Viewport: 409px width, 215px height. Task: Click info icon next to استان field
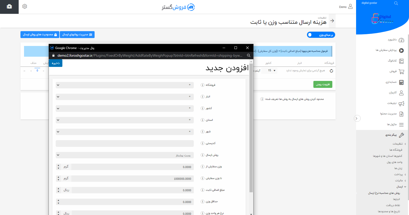coord(202,120)
